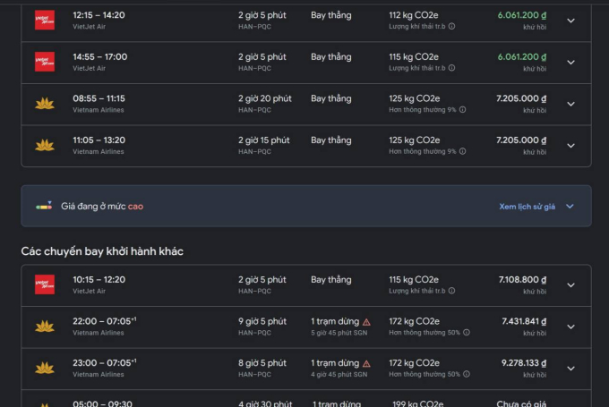Open "Xem lịch sử giá" link
This screenshot has width=609, height=407.
527,206
